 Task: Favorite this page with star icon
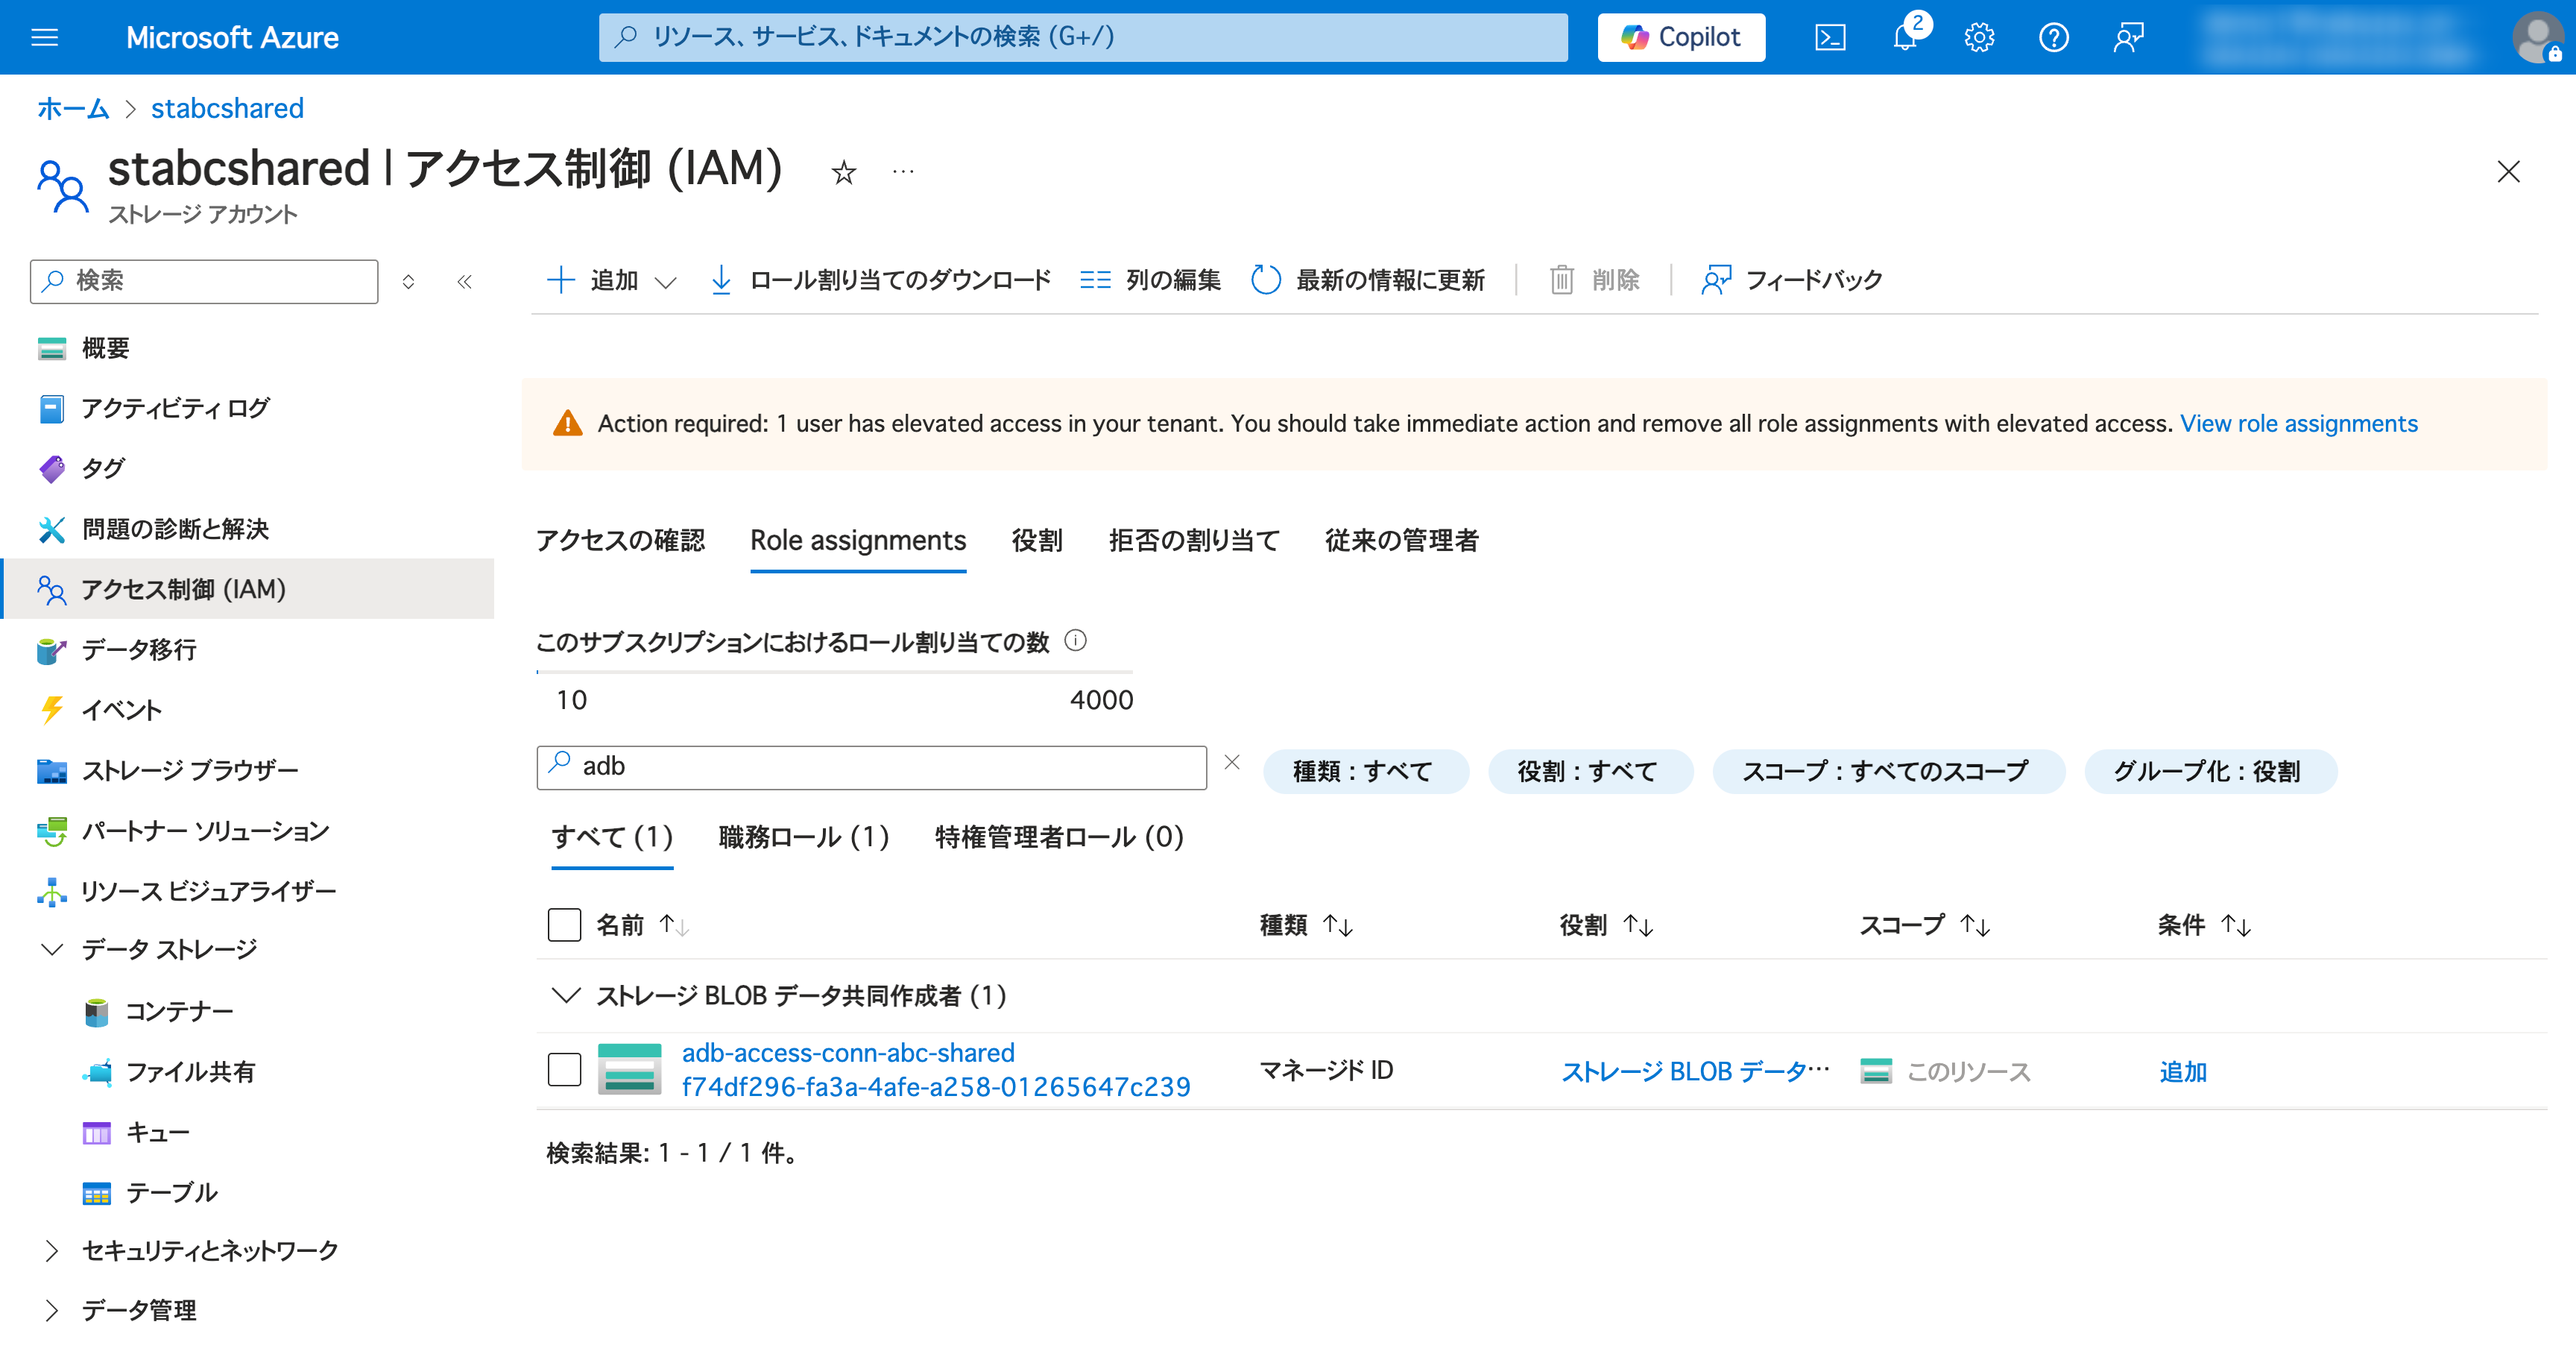(x=843, y=173)
